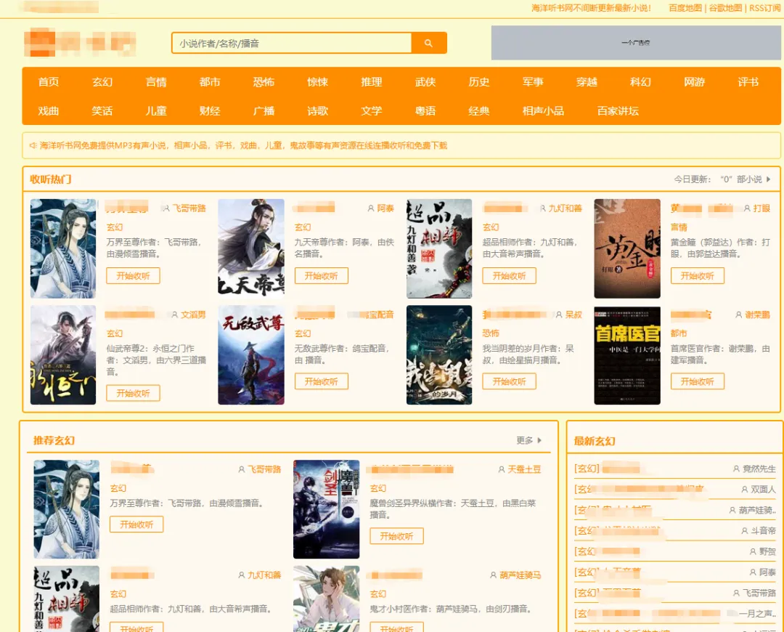Click user icon beside 呆叔

click(559, 315)
